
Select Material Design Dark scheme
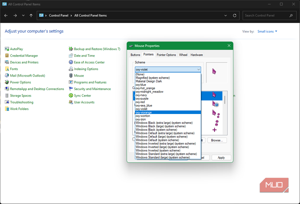(x=168, y=81)
